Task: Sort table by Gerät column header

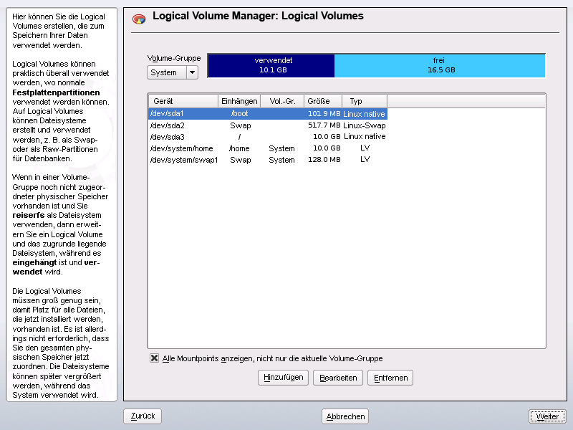Action: coord(183,101)
